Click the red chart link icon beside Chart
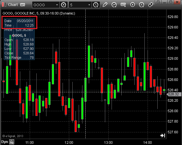182x145 pixels. point(4,4)
